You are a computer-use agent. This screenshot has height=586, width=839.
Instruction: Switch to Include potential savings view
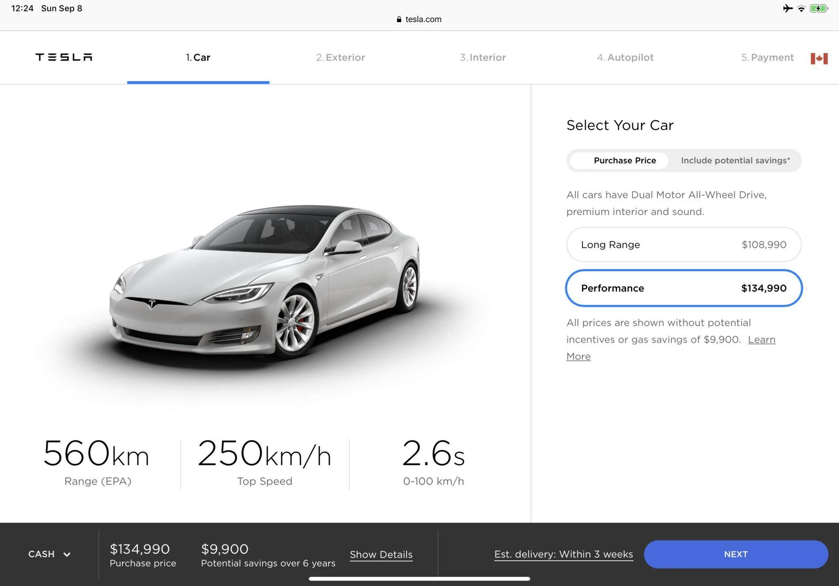pyautogui.click(x=735, y=160)
